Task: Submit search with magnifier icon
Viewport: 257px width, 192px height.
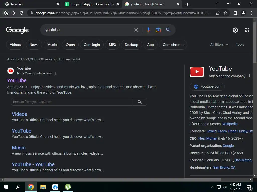Action: (x=168, y=30)
